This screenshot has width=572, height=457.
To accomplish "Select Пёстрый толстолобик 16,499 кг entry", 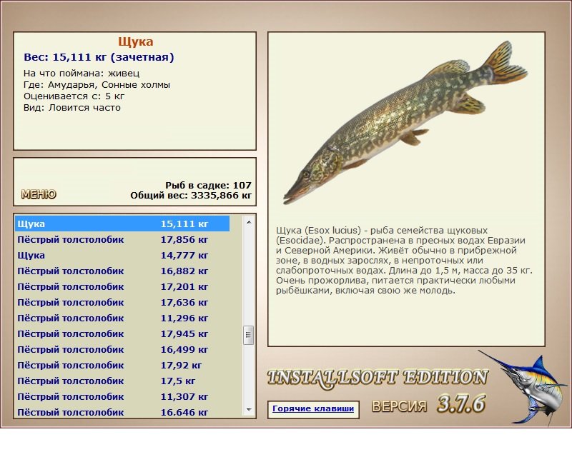I will [122, 349].
